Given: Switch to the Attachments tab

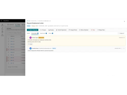Looking at the screenshot, I should point(43,33).
